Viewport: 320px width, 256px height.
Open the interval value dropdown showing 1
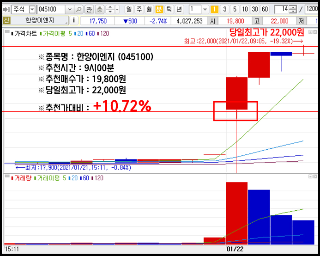tap(205, 9)
